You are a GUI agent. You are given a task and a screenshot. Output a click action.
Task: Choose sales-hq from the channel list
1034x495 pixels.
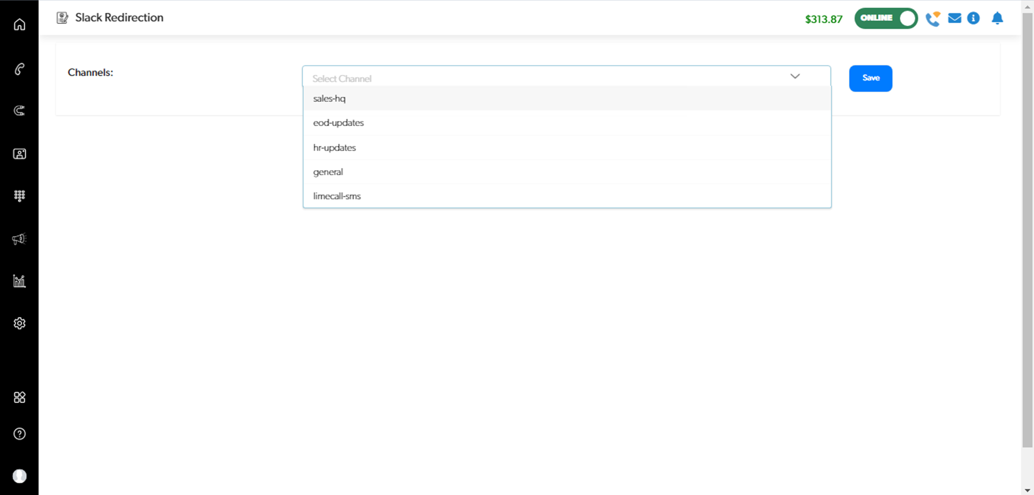[329, 98]
